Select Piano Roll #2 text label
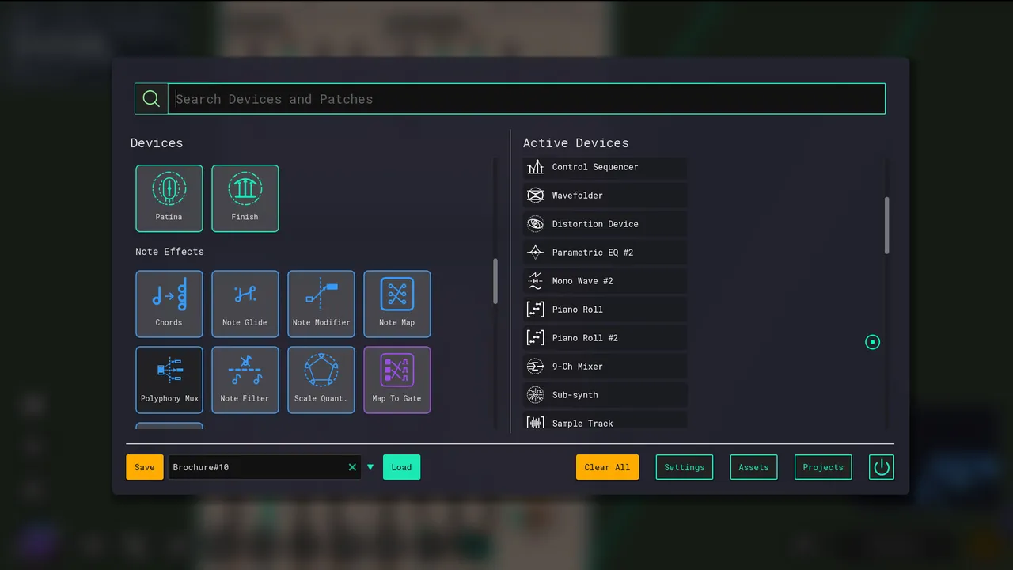This screenshot has height=570, width=1013. pyautogui.click(x=585, y=338)
